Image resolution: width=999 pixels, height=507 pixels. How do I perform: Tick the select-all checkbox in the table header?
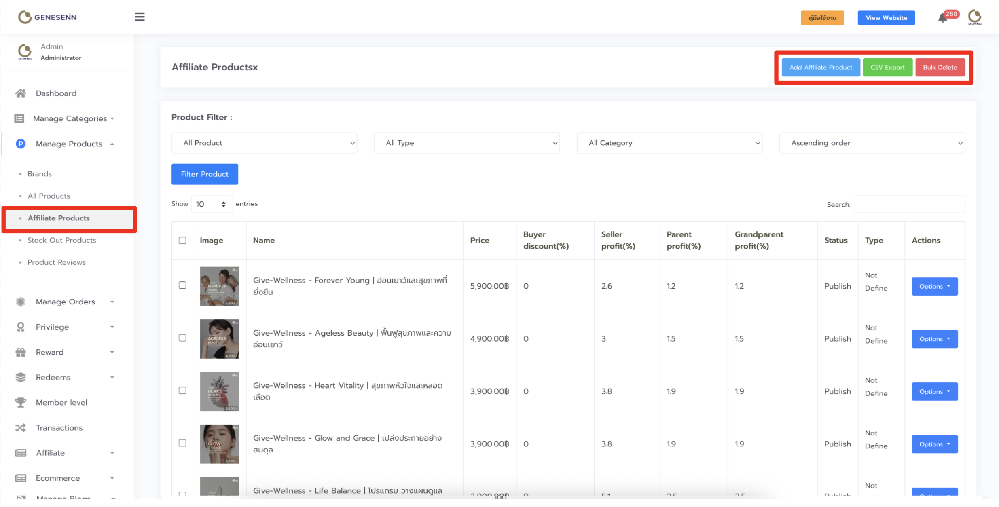coord(182,241)
